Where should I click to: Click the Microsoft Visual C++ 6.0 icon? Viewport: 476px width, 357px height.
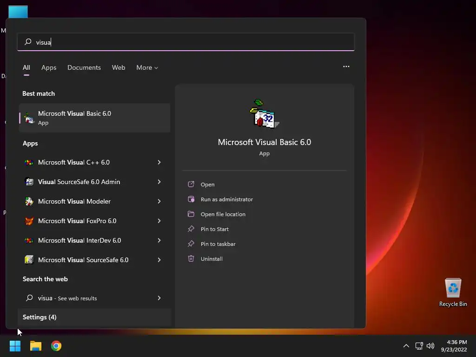[29, 162]
